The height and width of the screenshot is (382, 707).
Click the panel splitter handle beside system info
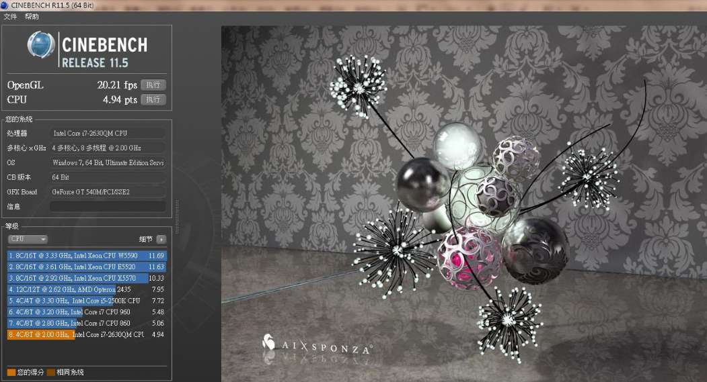[177, 217]
